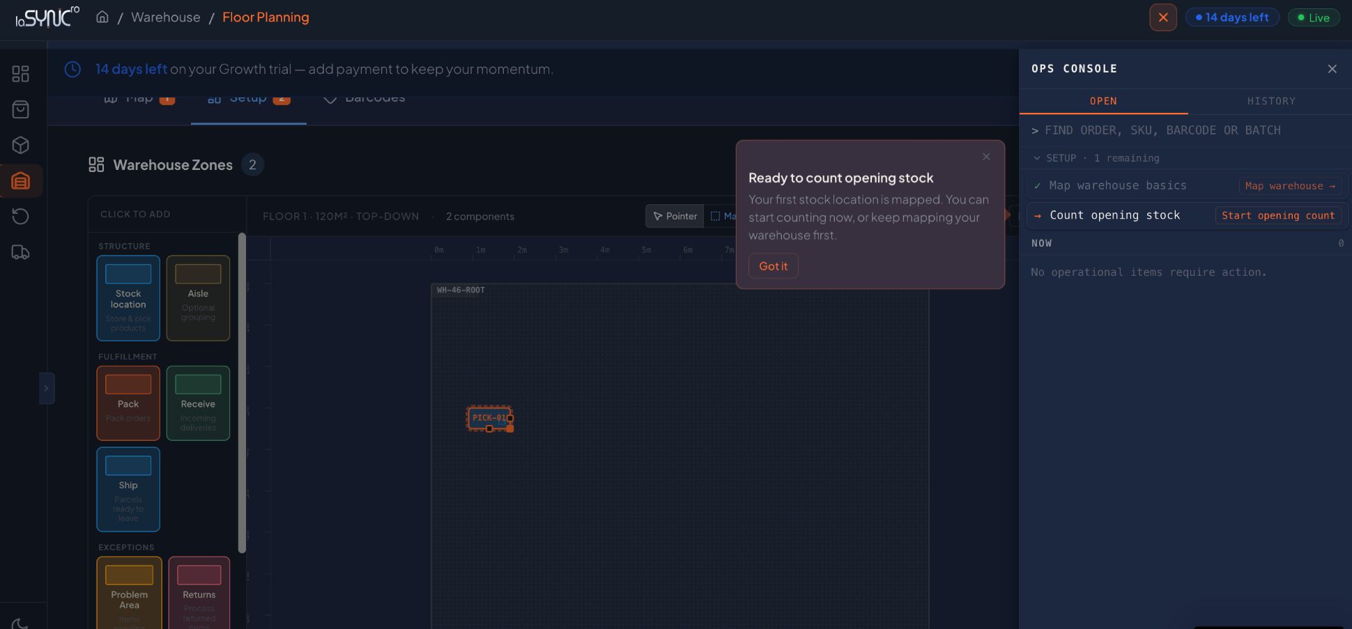Click the ioSync logo

47,17
